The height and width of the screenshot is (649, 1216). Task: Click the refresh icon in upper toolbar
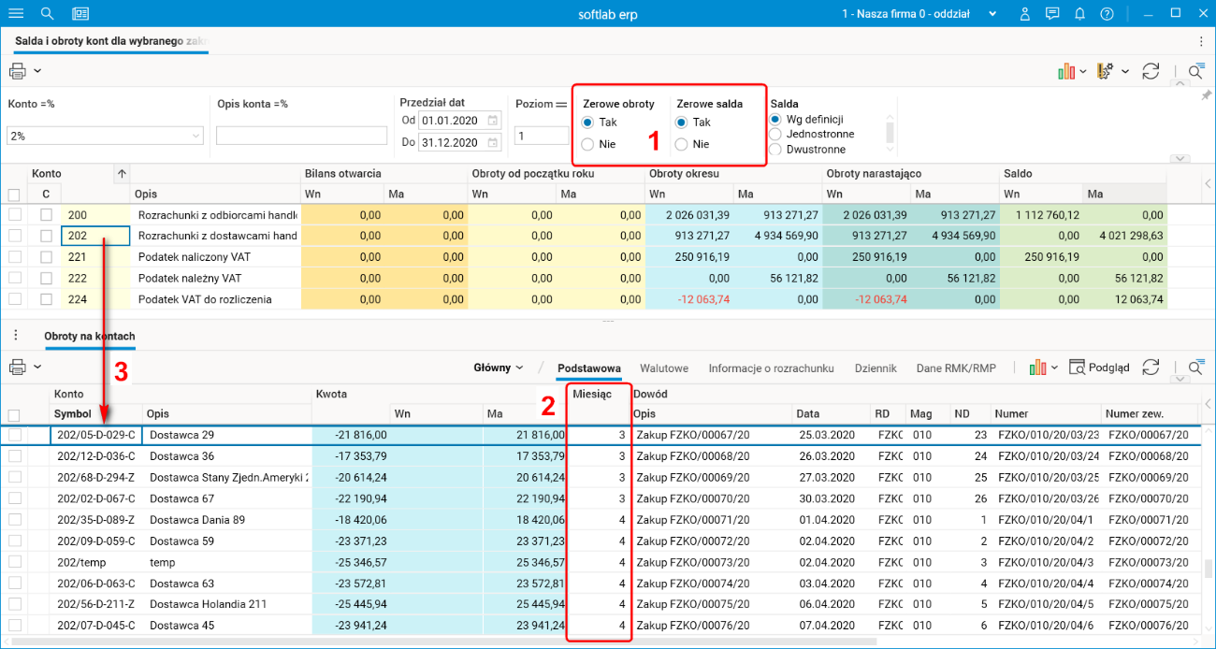[1151, 71]
